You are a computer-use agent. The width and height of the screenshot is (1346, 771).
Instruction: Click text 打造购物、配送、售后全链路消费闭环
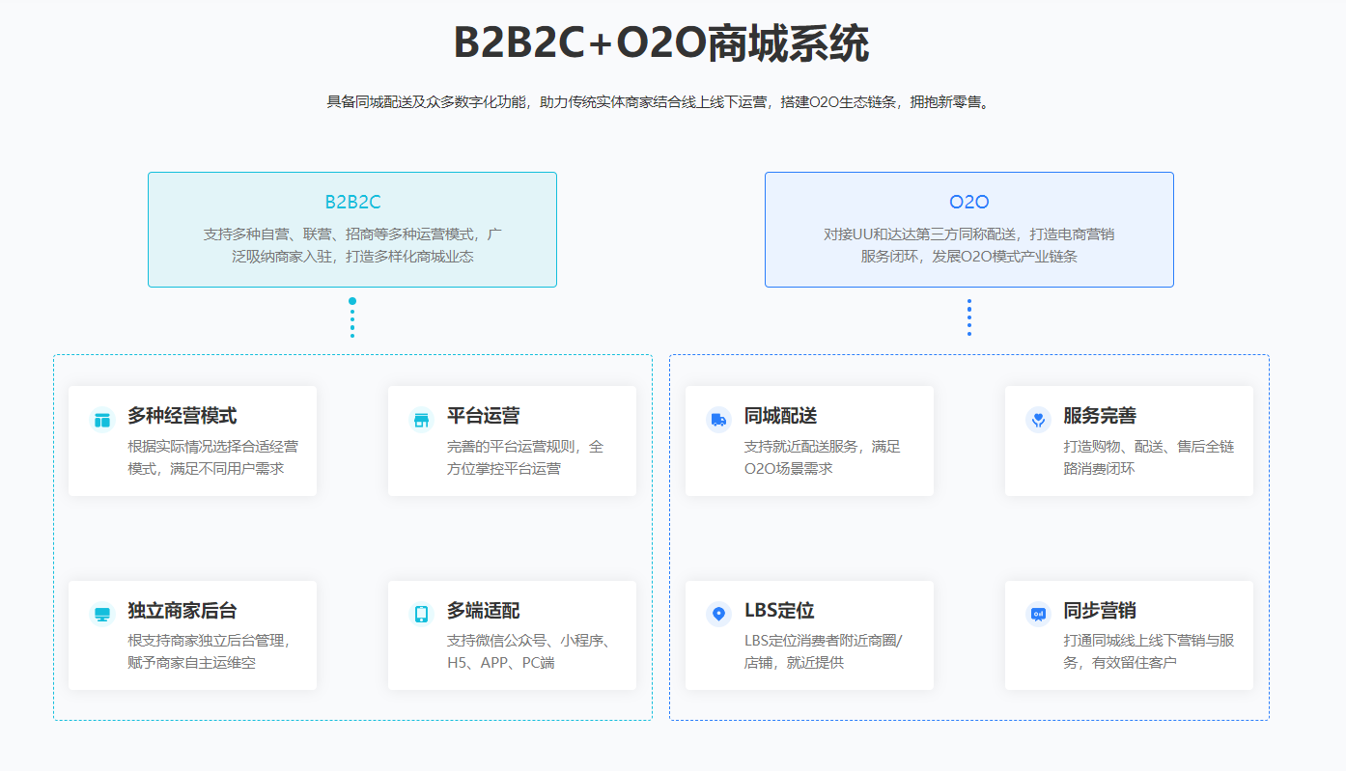coord(1149,457)
